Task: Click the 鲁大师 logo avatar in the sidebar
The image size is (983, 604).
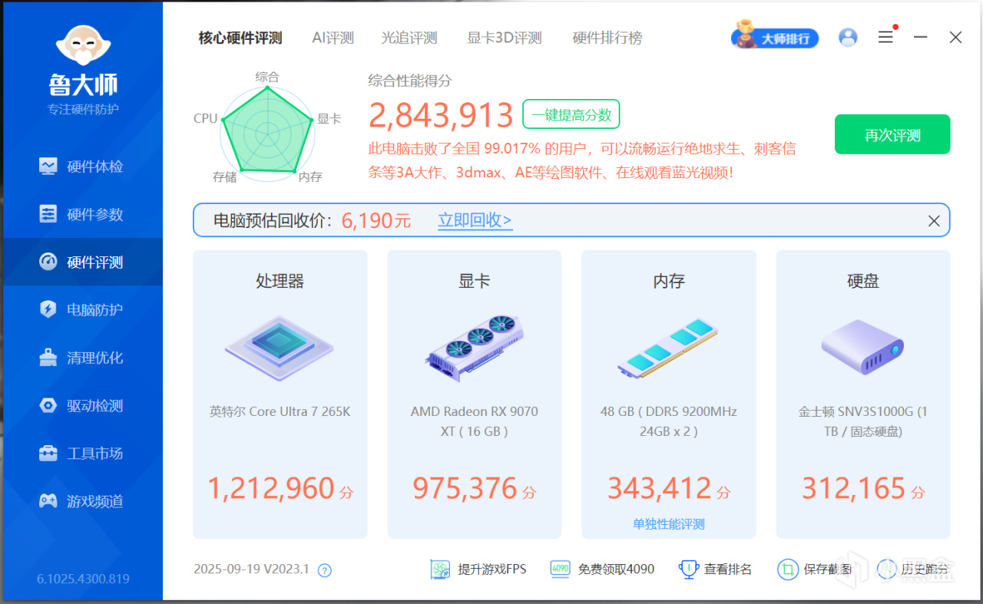Action: click(84, 45)
